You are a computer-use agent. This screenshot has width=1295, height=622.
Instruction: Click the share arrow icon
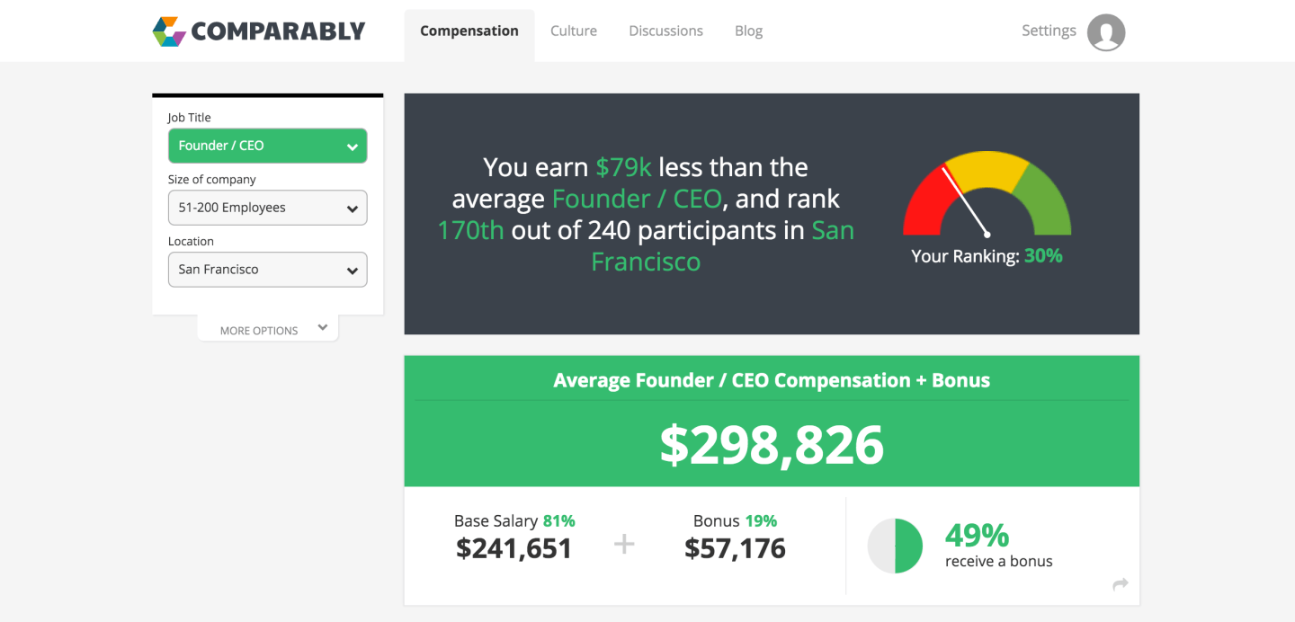(1120, 584)
